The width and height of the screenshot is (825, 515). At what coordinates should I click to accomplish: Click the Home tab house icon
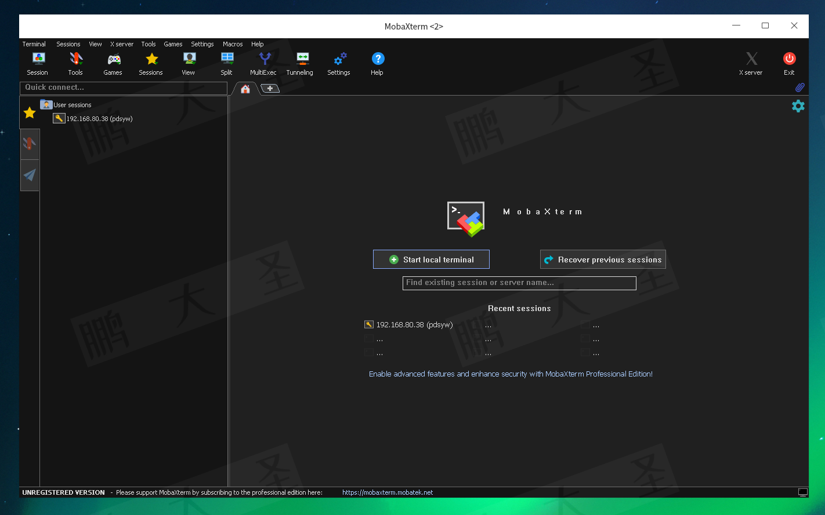coord(245,89)
